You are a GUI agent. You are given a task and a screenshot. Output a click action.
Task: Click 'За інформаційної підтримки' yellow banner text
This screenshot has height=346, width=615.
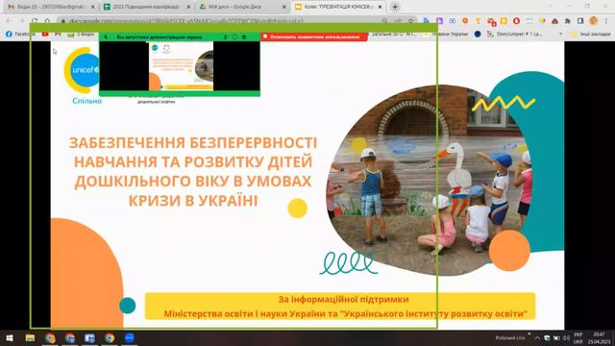pyautogui.click(x=343, y=299)
